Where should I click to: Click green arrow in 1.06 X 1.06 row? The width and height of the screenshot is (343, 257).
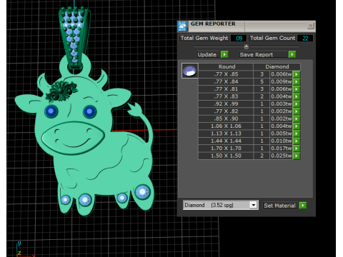tap(297, 126)
